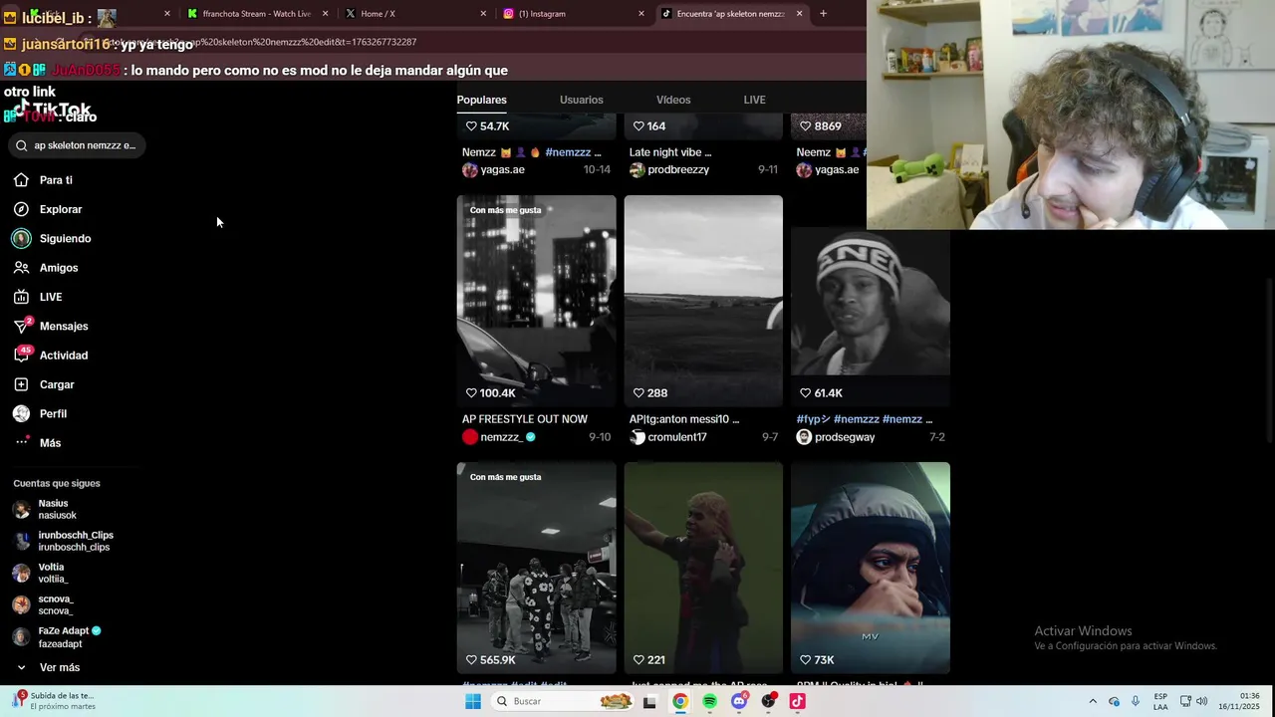This screenshot has height=717, width=1275.
Task: Switch to the Videos tab
Action: tap(673, 100)
